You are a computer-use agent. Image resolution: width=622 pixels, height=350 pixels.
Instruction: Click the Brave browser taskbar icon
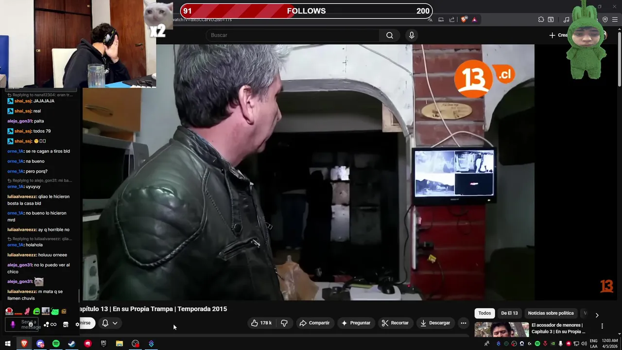[24, 344]
